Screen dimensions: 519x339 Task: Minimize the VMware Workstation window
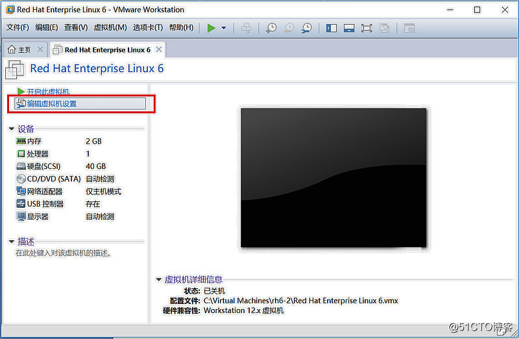tap(450, 10)
